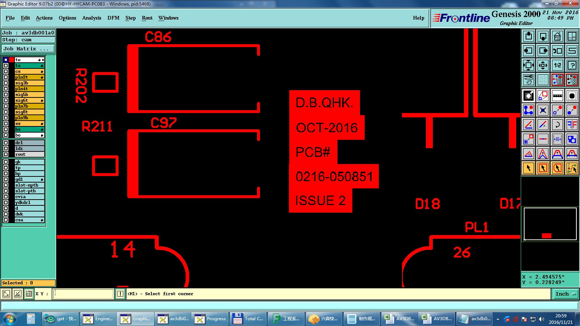Open the Analysis menu
The image size is (580, 326).
pyautogui.click(x=92, y=18)
